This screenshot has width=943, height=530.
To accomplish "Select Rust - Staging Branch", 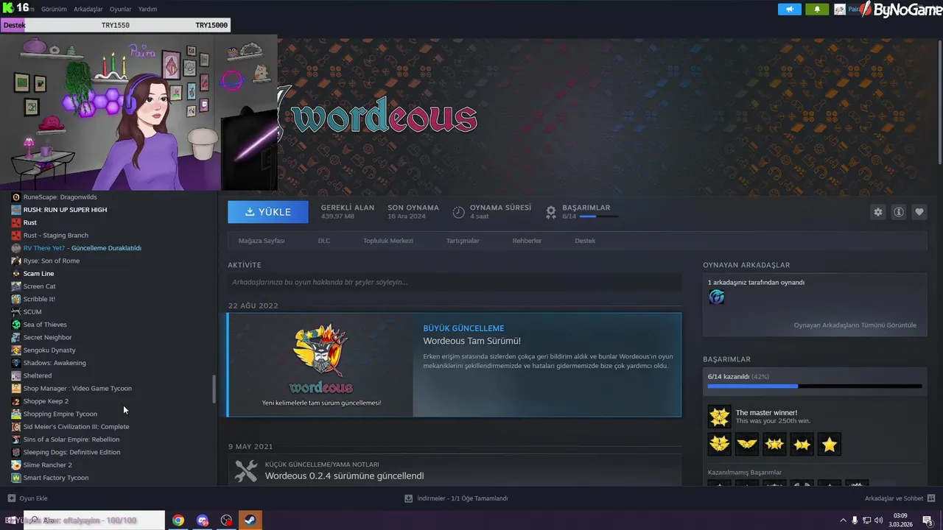I will pyautogui.click(x=55, y=236).
